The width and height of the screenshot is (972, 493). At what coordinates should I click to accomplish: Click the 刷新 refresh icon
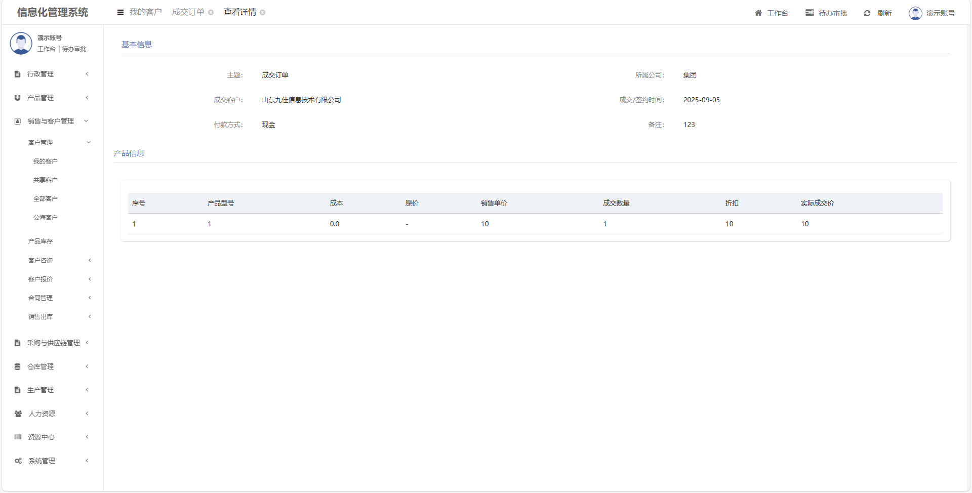tap(867, 13)
